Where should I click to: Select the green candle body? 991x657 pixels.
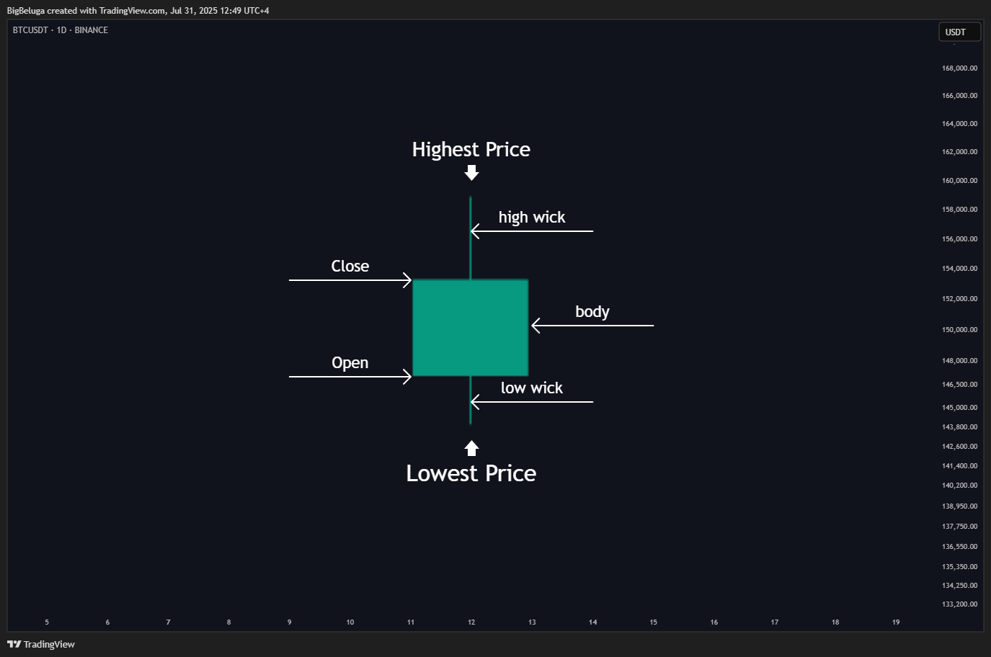470,328
